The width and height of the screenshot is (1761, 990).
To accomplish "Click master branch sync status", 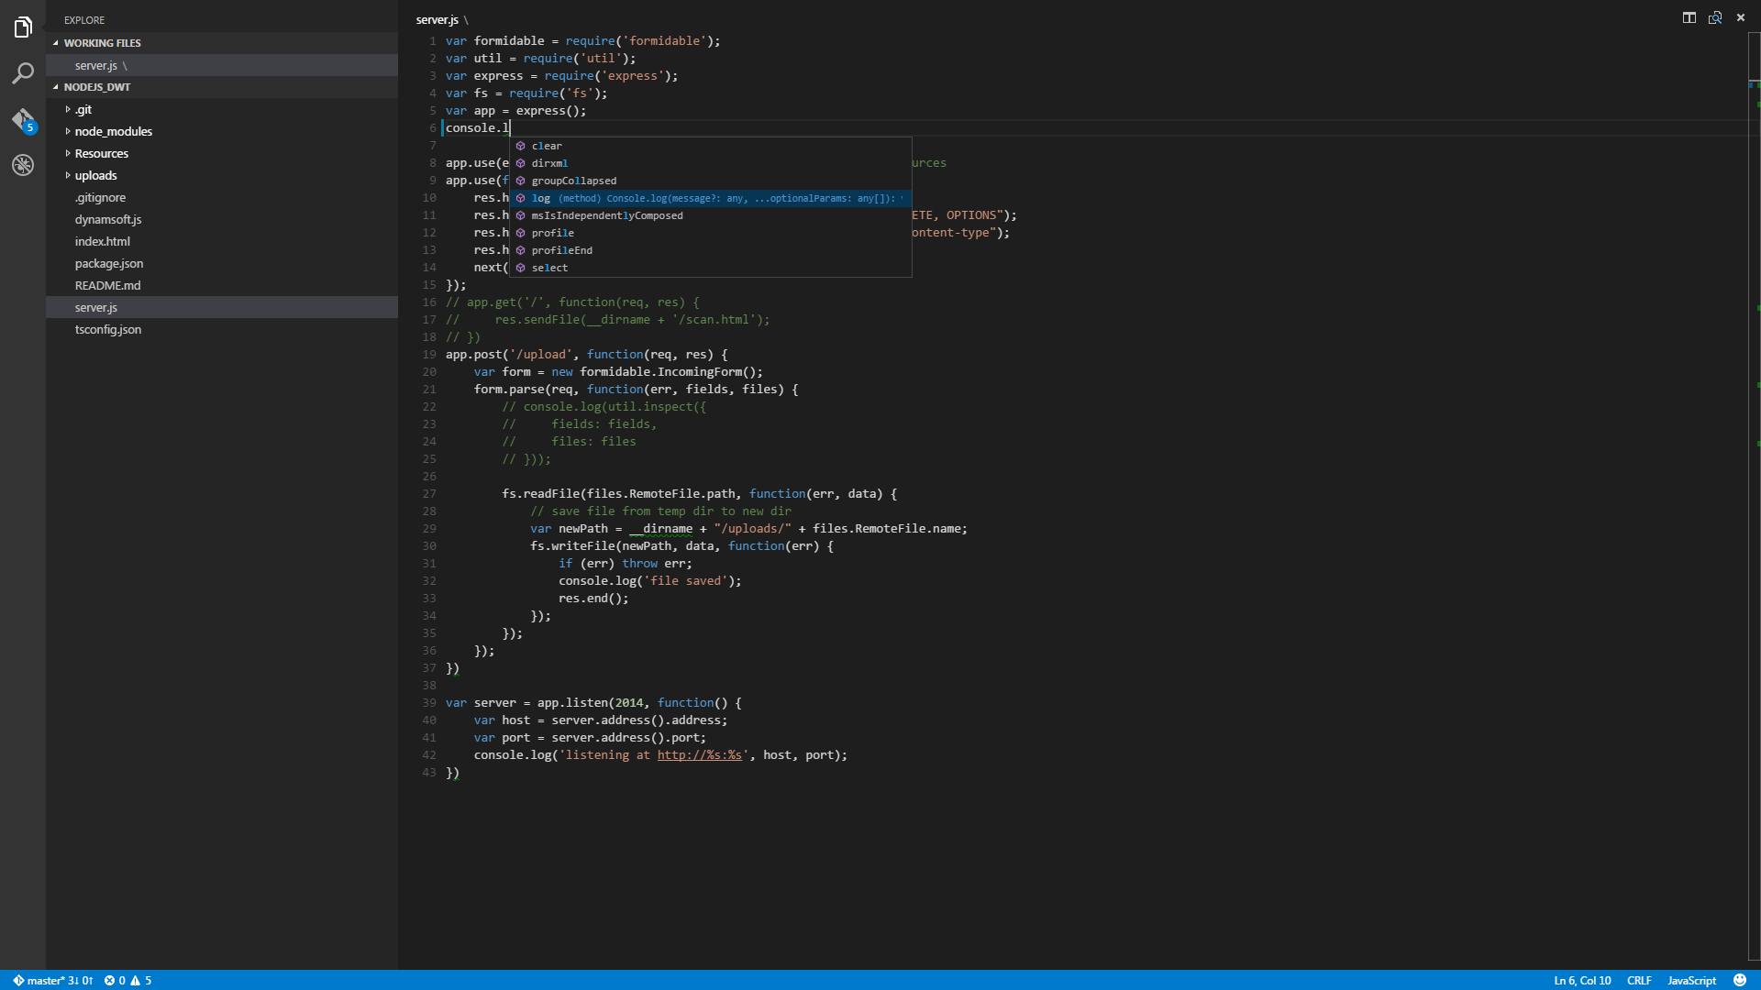I will pos(53,980).
